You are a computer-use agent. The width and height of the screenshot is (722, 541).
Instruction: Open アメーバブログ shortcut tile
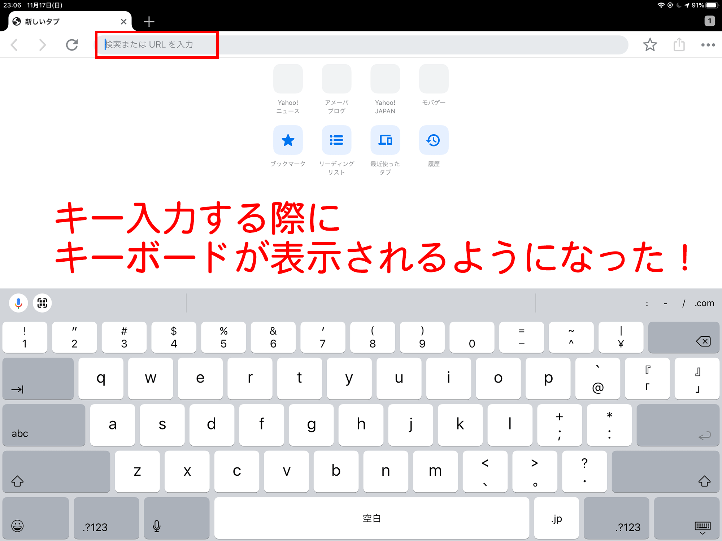pyautogui.click(x=336, y=90)
